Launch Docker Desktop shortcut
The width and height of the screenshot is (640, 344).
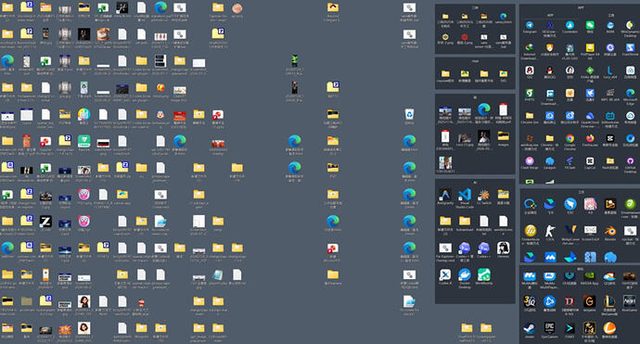(464, 274)
